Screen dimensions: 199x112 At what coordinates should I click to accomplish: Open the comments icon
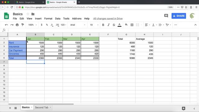click(x=166, y=16)
